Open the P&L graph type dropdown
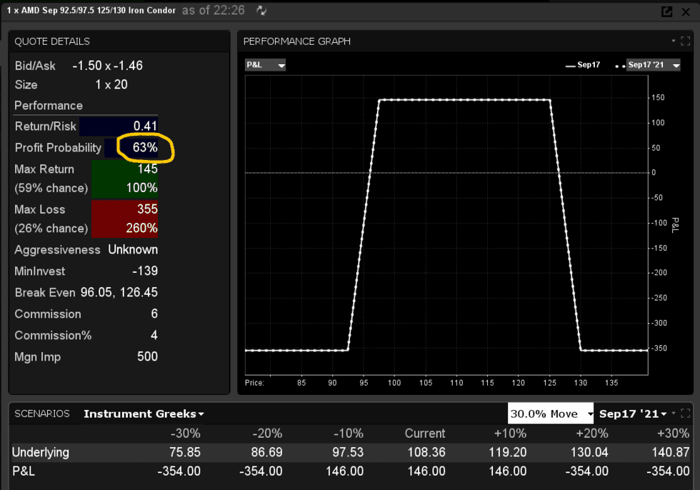Viewport: 700px width, 490px height. [266, 65]
